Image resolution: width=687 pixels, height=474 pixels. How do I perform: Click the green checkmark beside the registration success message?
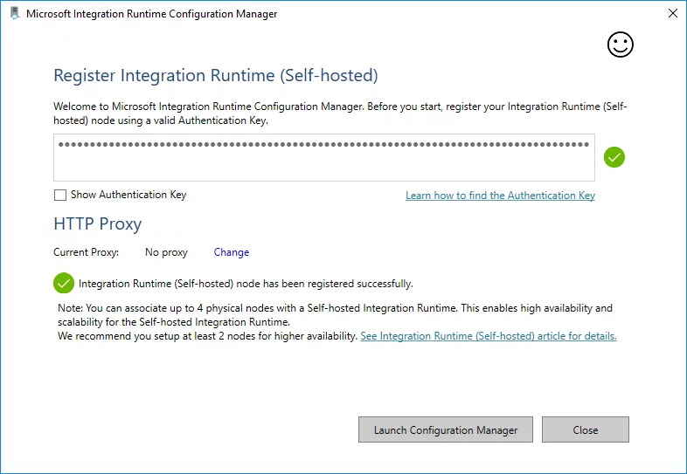[x=63, y=283]
